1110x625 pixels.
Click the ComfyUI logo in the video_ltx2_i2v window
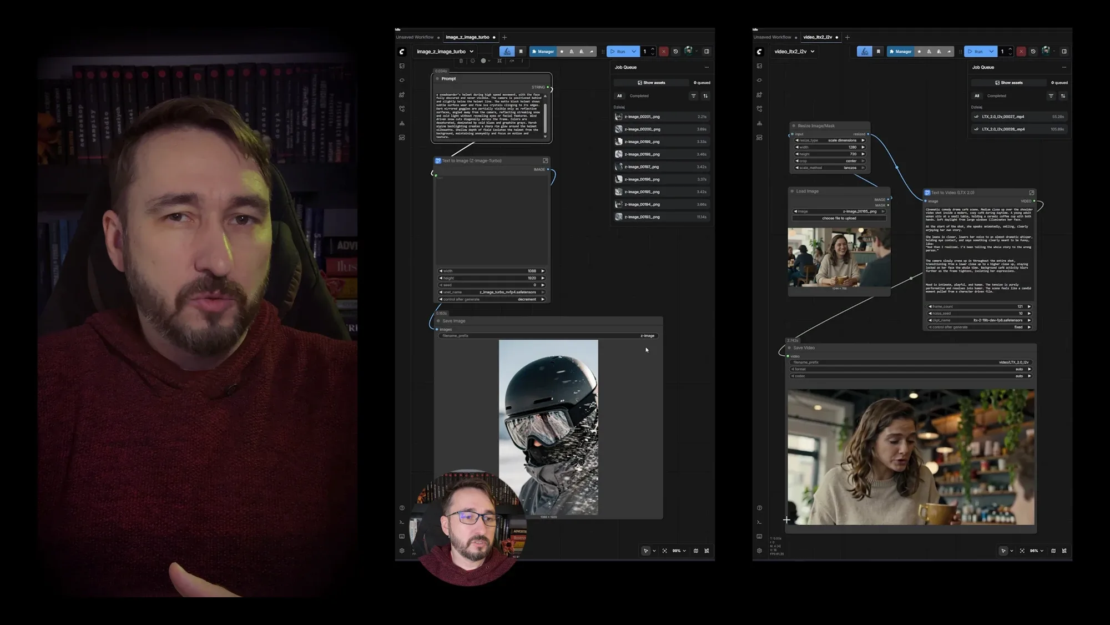[759, 52]
